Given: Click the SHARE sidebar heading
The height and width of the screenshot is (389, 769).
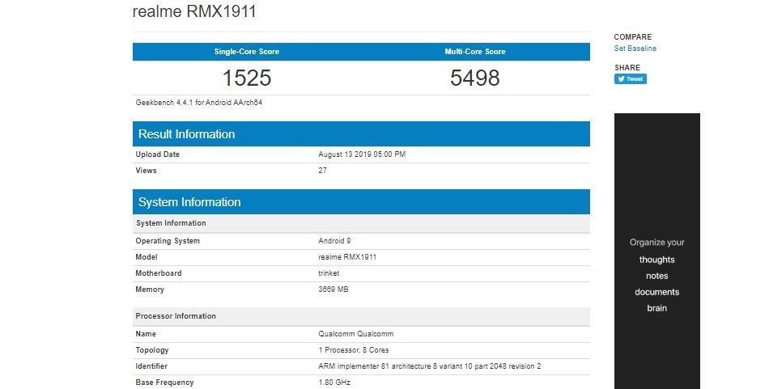Looking at the screenshot, I should 627,68.
